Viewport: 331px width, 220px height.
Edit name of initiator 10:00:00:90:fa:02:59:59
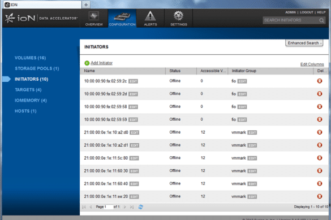point(133,120)
